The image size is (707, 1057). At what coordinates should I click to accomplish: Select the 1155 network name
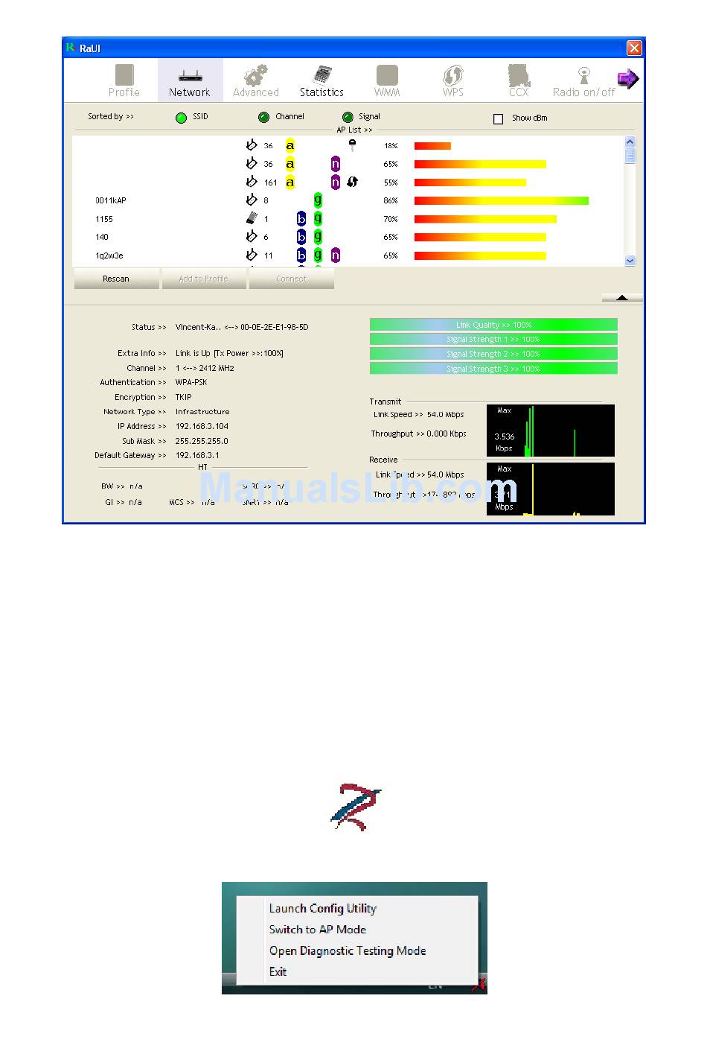[x=104, y=219]
